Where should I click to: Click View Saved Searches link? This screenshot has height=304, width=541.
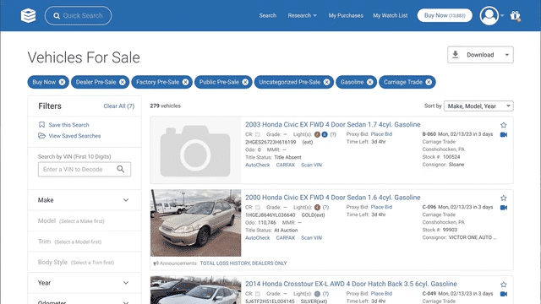[x=74, y=136]
